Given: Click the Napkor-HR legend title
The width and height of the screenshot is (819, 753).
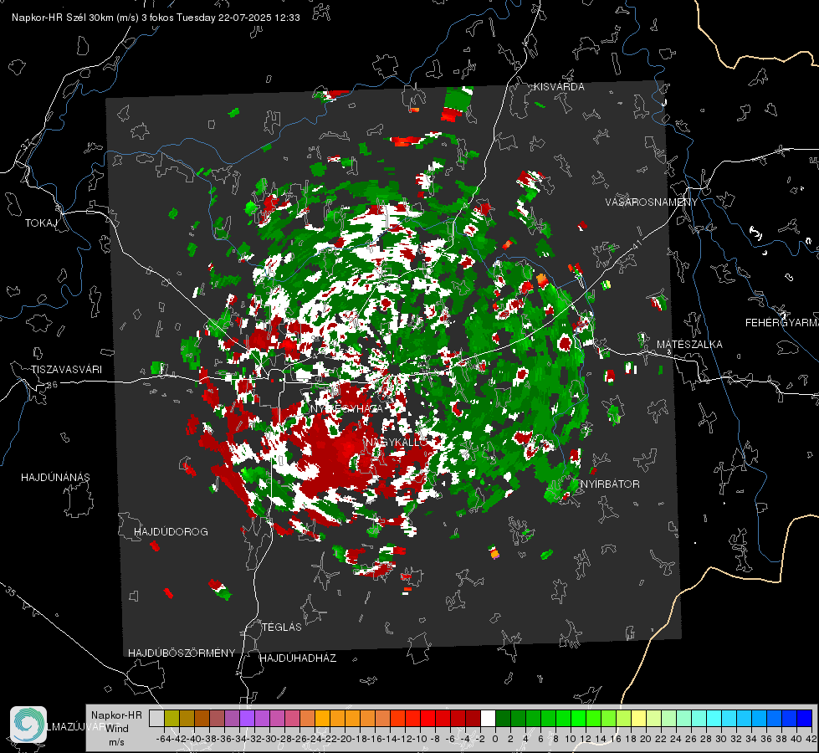Looking at the screenshot, I should [x=116, y=715].
